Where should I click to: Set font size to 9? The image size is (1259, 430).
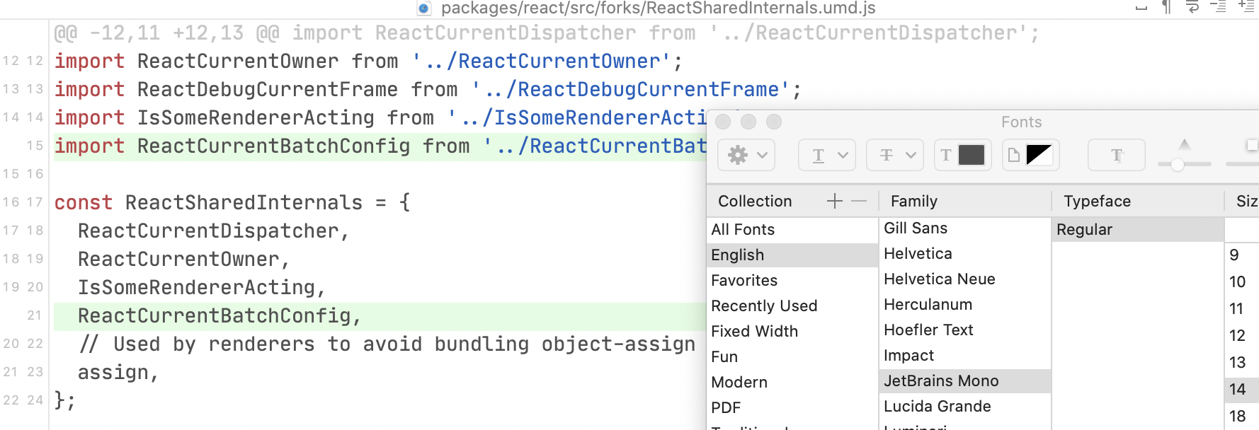tap(1242, 255)
